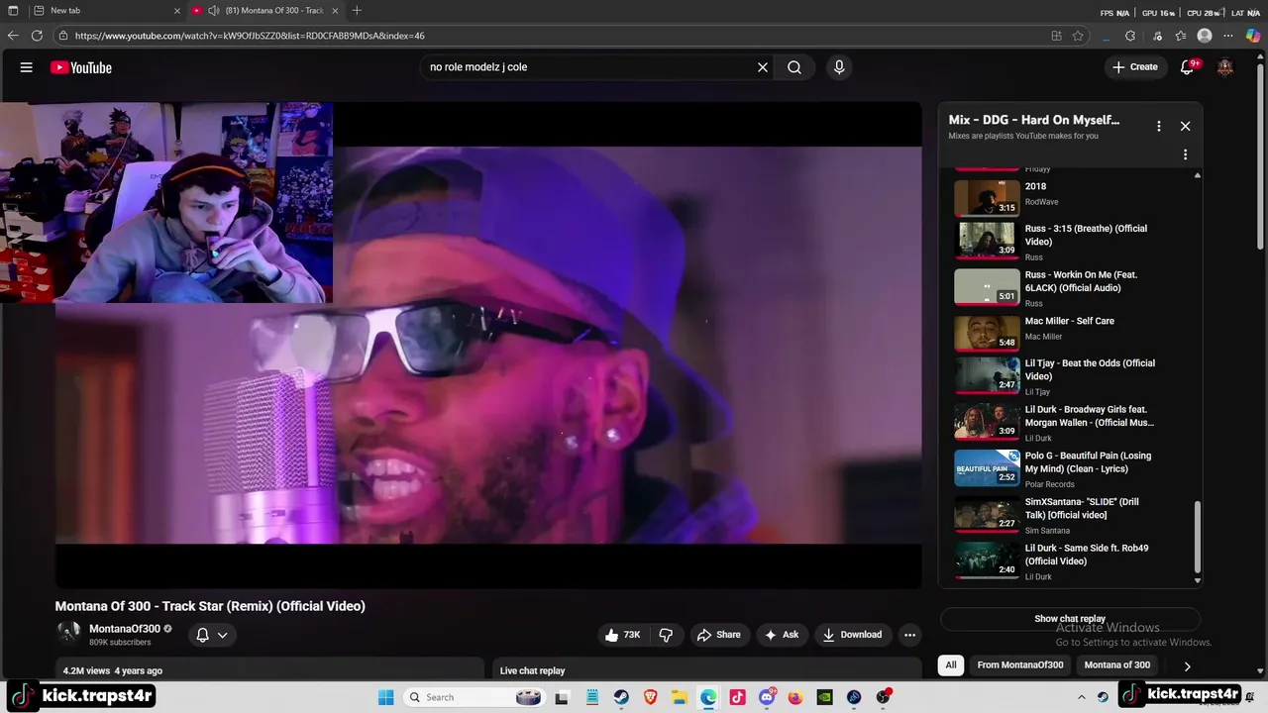The height and width of the screenshot is (713, 1268).
Task: Open browser profile avatar
Action: pyautogui.click(x=1205, y=36)
